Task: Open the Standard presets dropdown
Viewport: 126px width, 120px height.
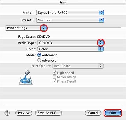Action: 70,20
